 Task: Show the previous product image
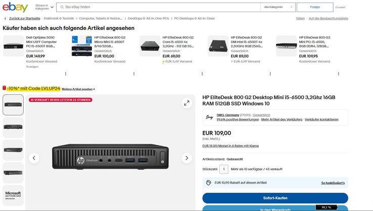(34, 158)
